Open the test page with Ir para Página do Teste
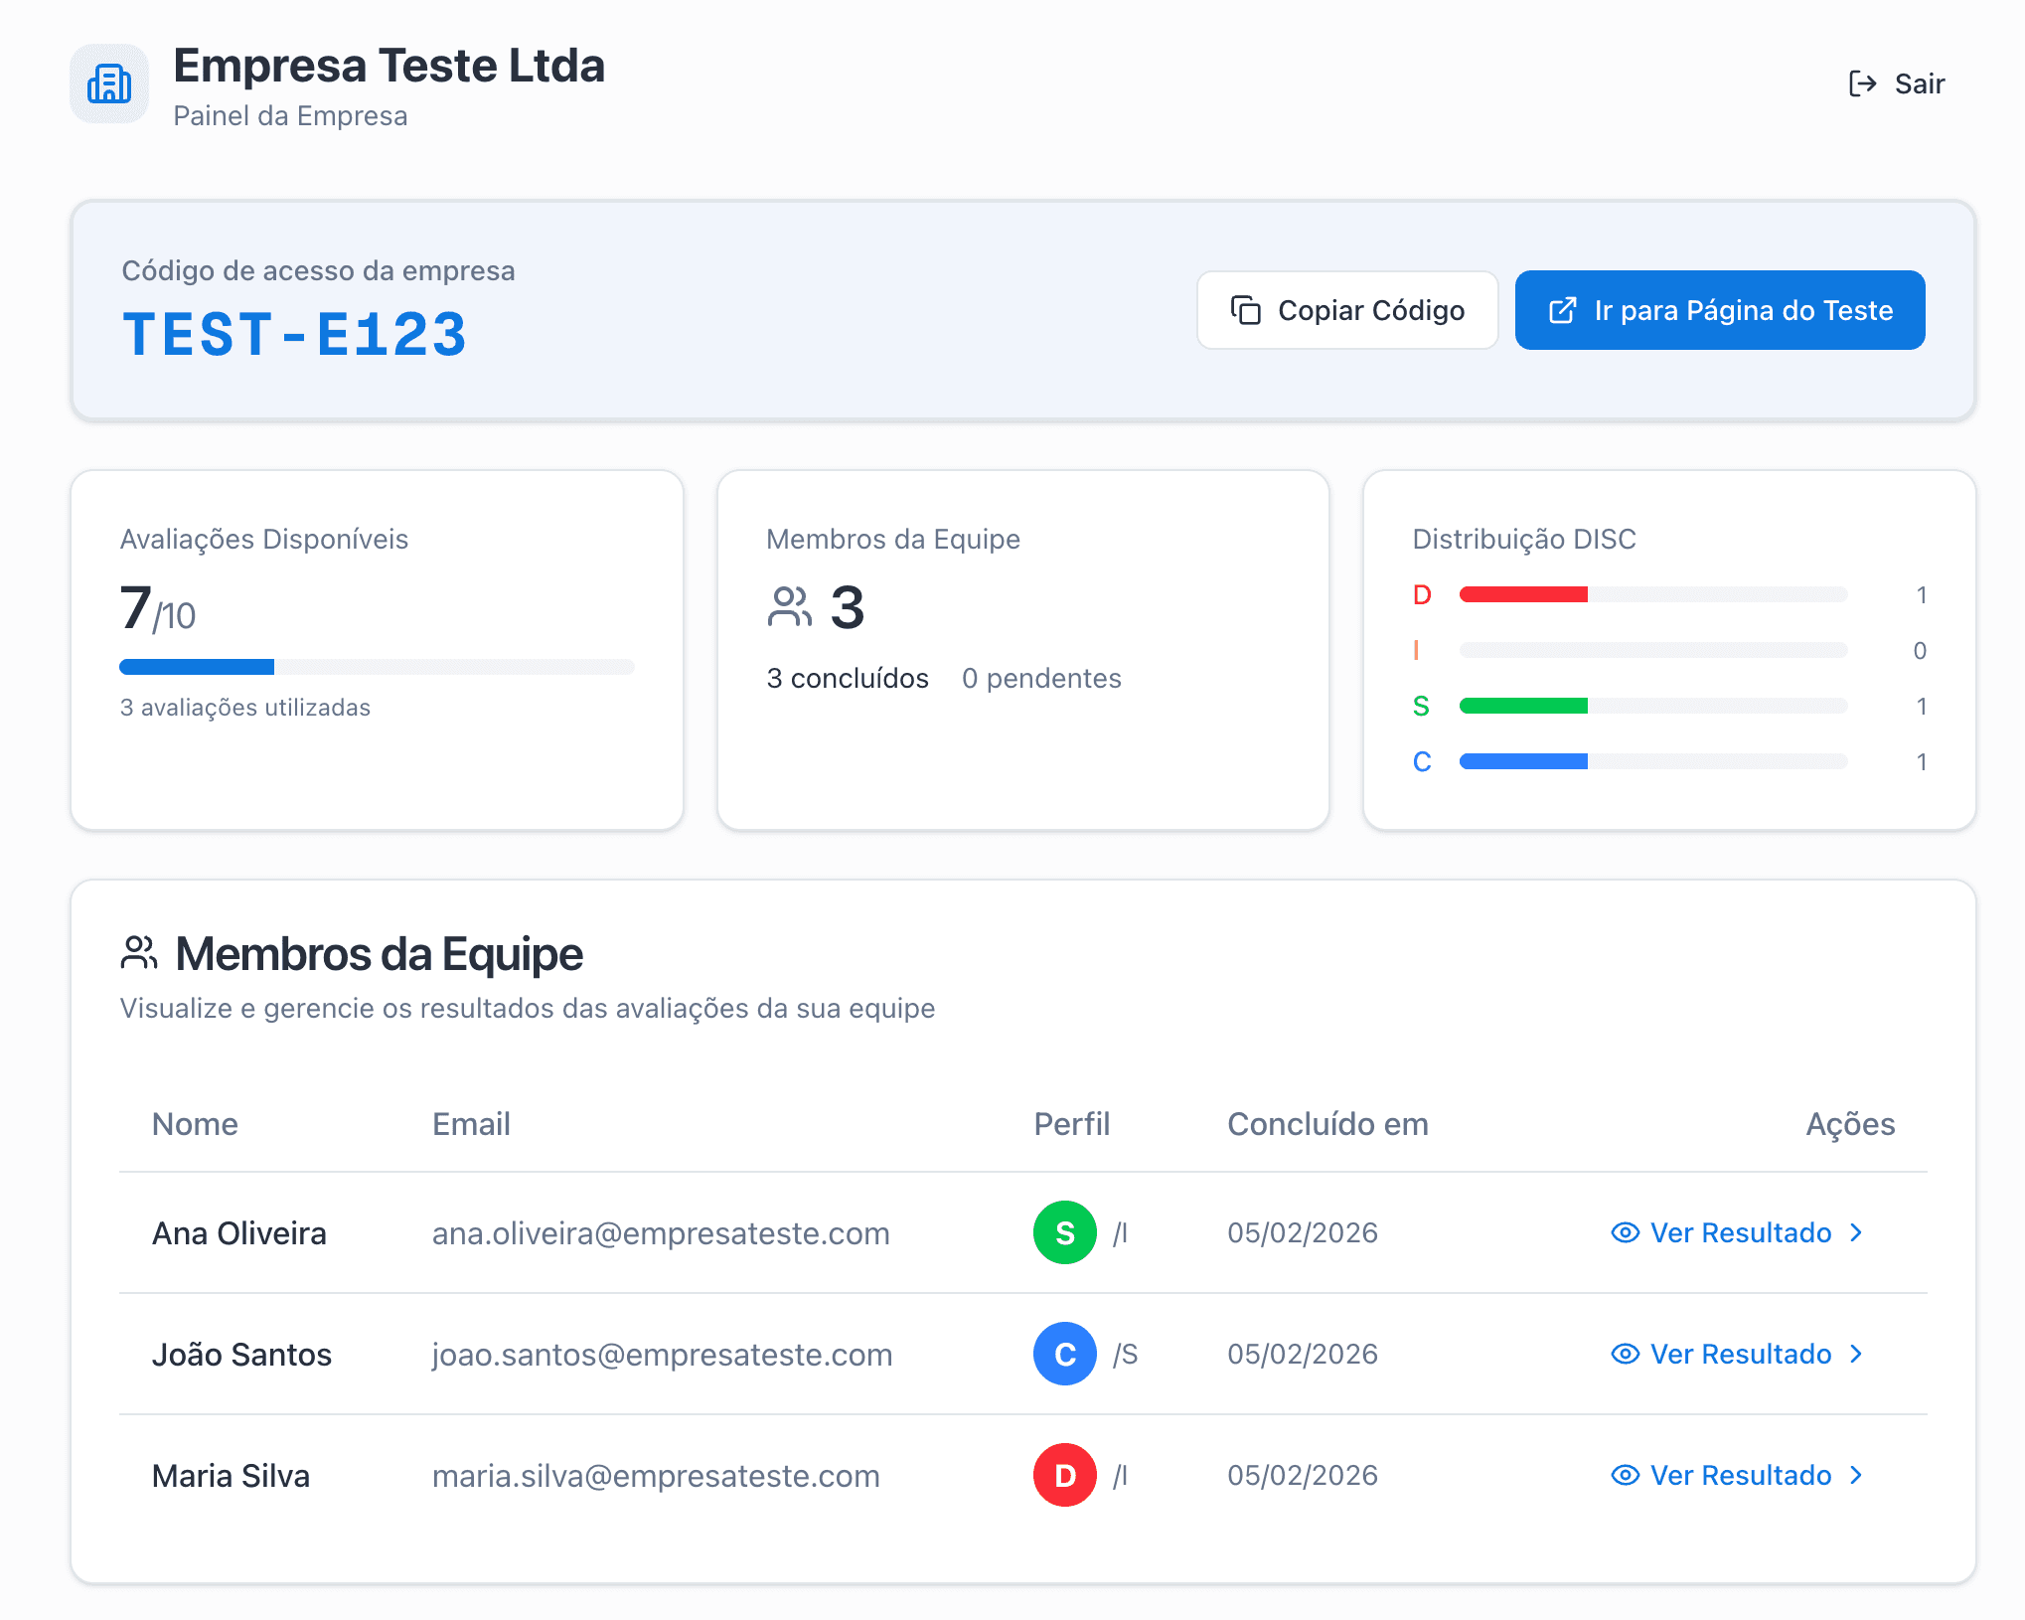2025x1620 pixels. click(1719, 309)
